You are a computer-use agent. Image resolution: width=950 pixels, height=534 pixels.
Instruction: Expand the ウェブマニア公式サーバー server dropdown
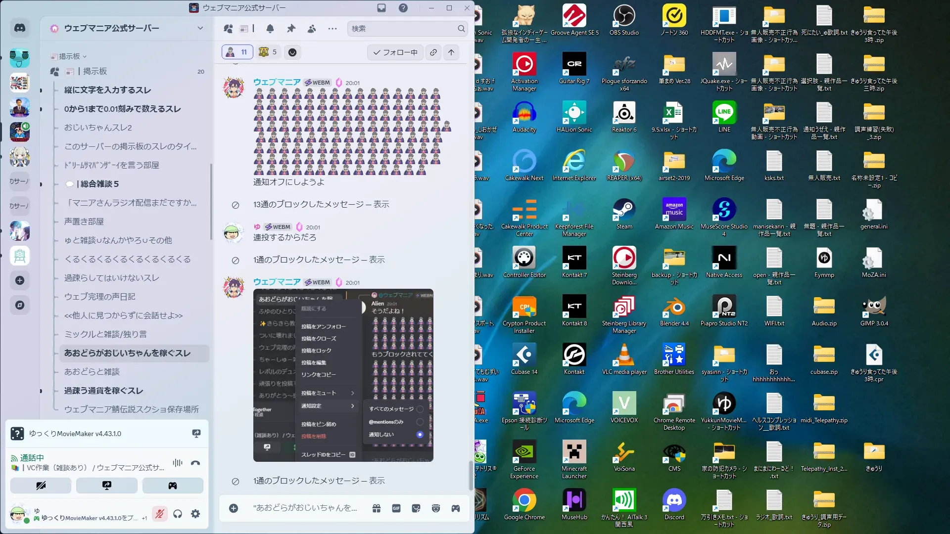pos(200,28)
